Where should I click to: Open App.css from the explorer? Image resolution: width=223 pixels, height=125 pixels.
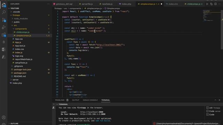(x=19, y=39)
